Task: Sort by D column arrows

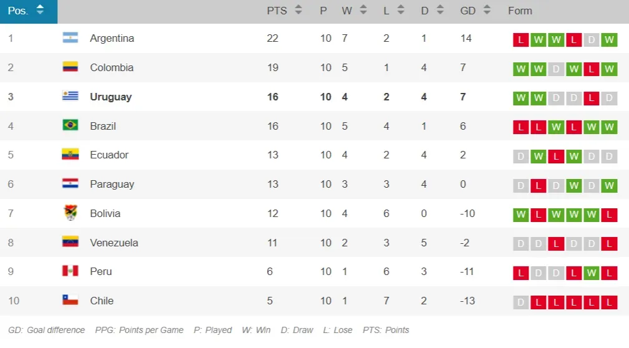Action: (440, 9)
